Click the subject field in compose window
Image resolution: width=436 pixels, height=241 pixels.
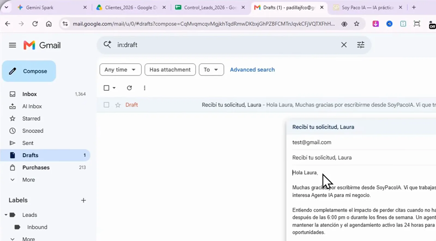[x=364, y=158]
